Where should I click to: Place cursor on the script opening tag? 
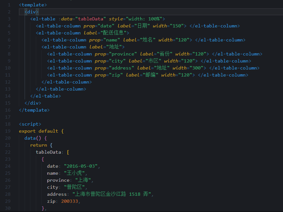pyautogui.click(x=30, y=124)
